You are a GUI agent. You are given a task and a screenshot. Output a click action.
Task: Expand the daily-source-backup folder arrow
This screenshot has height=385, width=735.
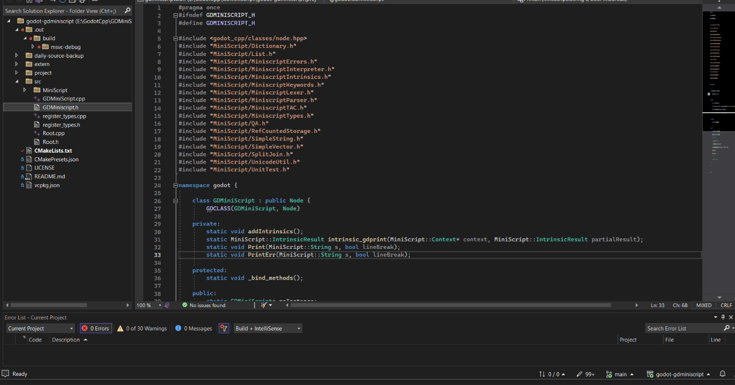[17, 55]
